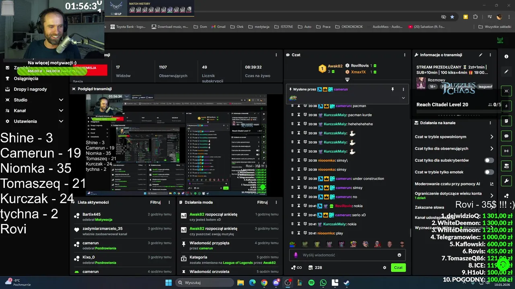This screenshot has height=289, width=515.
Task: Click the broadcast signal icon in right sidebar
Action: [x=506, y=151]
